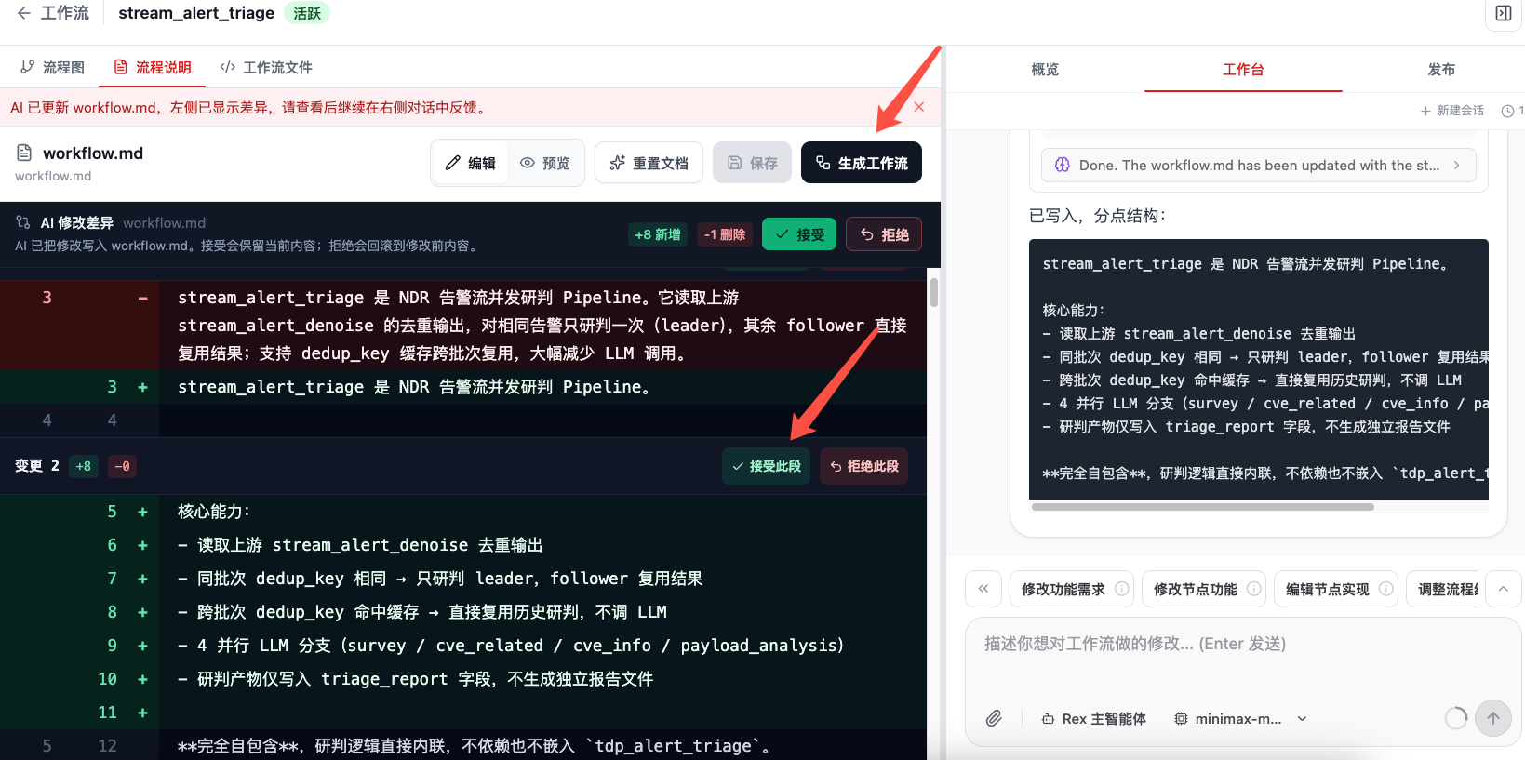This screenshot has width=1525, height=760.
Task: Click the AI icon beside the Done message
Action: (x=1062, y=165)
